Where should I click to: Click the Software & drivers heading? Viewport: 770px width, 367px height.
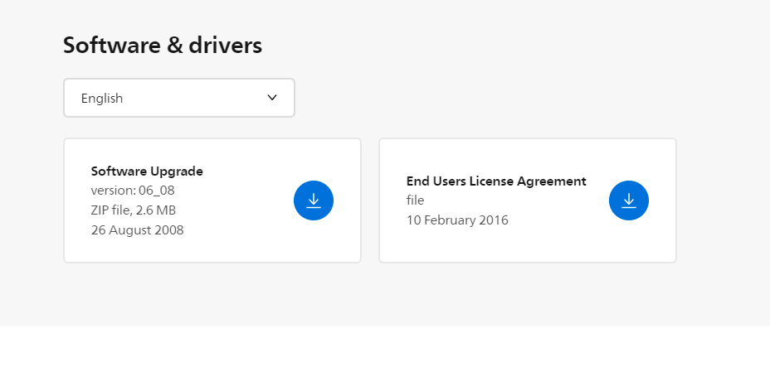[x=163, y=45]
